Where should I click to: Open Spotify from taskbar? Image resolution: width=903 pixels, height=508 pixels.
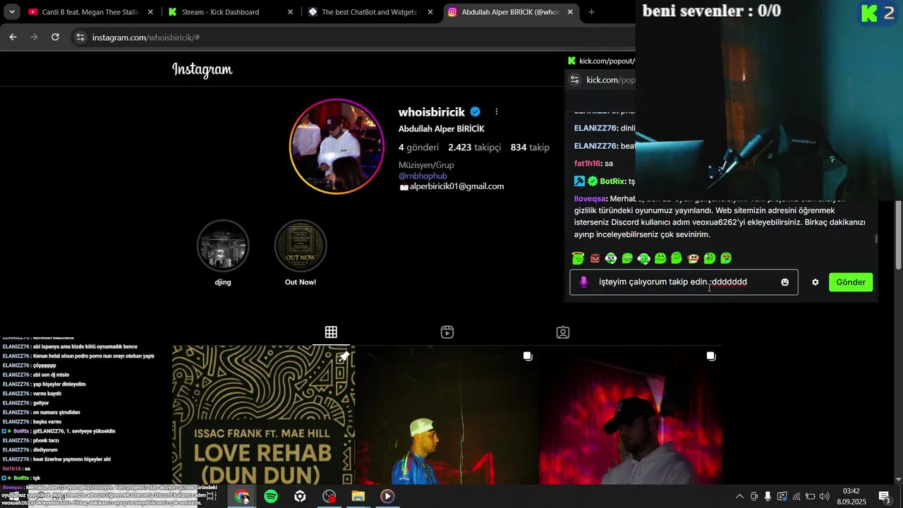coord(271,497)
